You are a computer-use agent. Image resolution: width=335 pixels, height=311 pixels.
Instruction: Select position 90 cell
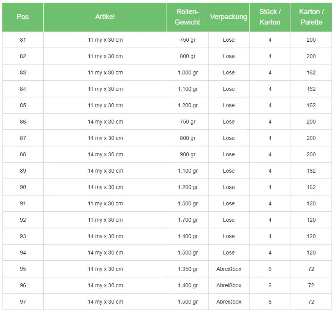[23, 187]
